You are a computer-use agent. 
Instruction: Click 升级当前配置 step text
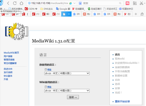pyautogui.click(x=122, y=71)
